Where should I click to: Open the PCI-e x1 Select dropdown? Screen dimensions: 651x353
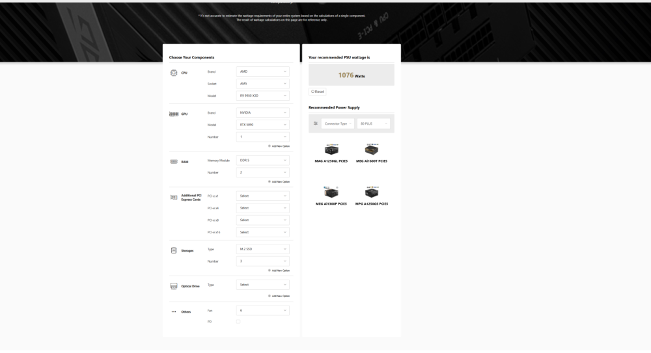click(262, 196)
